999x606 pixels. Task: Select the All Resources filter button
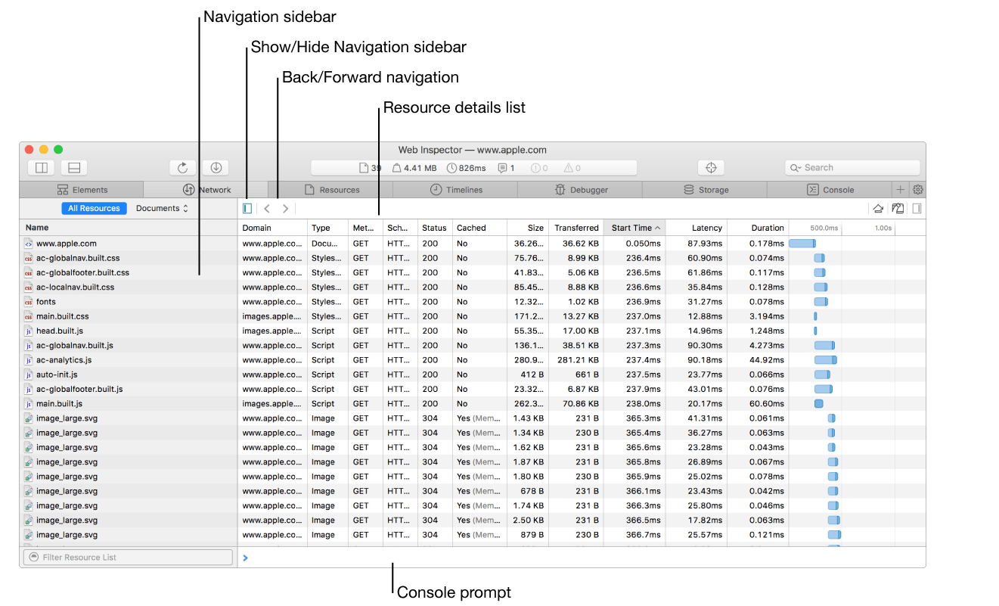[94, 208]
